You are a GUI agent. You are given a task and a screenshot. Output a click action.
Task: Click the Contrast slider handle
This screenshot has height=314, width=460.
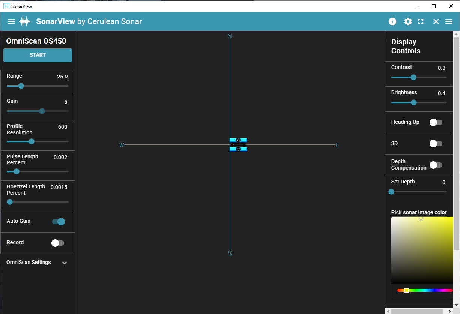[x=413, y=77]
